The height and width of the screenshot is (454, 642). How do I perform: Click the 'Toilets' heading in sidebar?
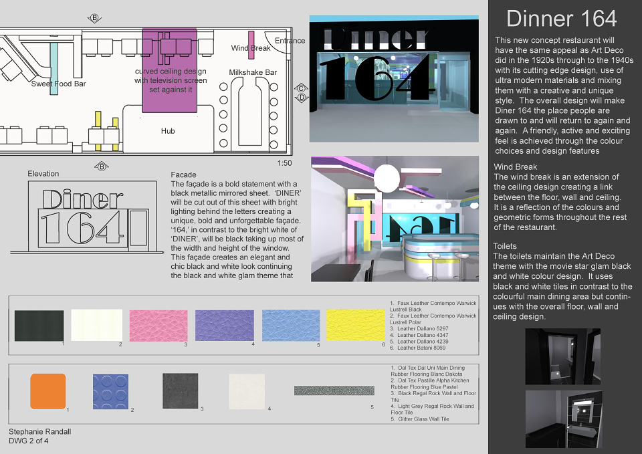504,246
